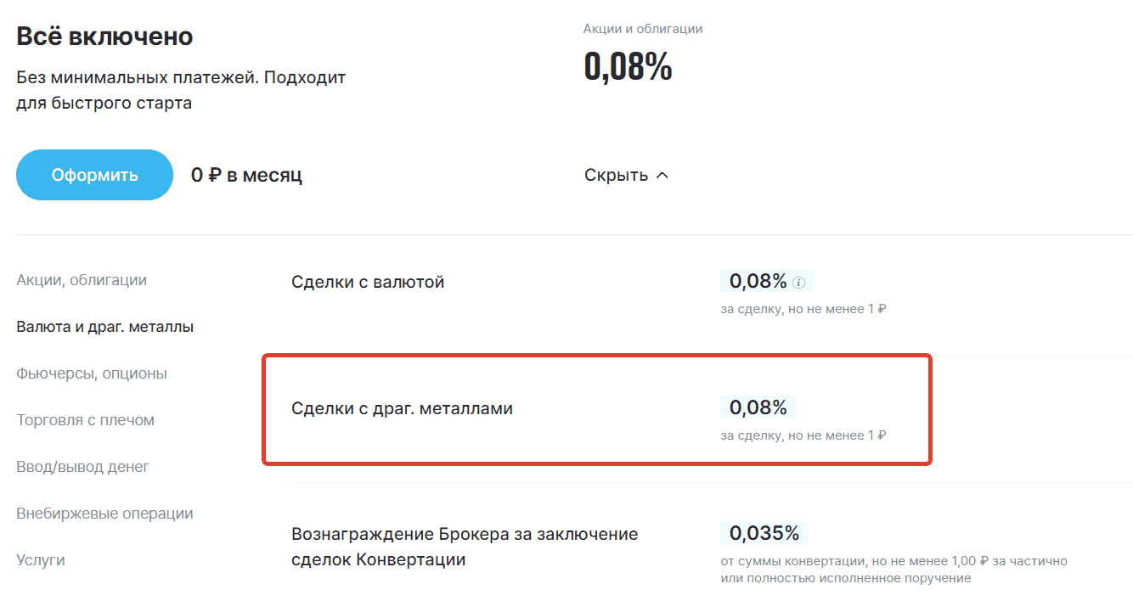Click the Акции и облигации caption
Screen dimensions: 1133x612
642,29
